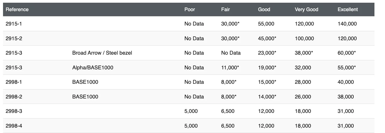Select the 2915-1 reference cell

(14, 24)
